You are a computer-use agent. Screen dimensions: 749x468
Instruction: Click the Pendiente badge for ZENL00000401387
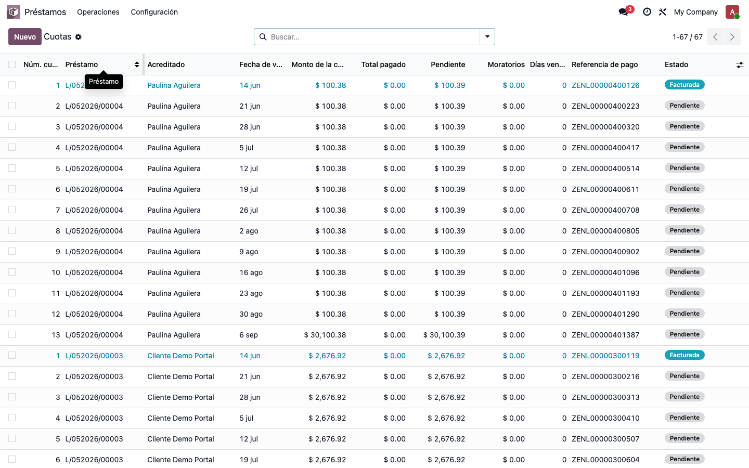click(685, 334)
